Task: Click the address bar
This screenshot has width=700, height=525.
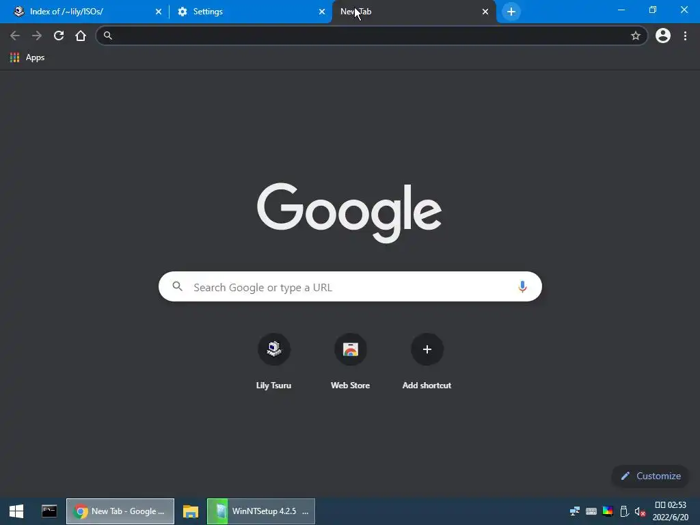Action: (371, 36)
